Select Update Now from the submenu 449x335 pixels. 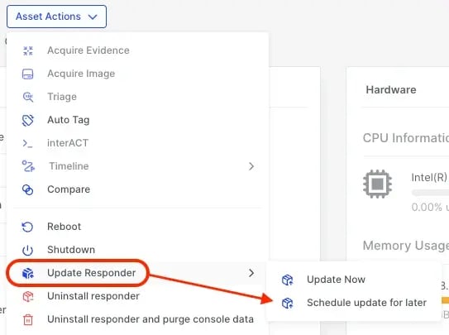[336, 280]
